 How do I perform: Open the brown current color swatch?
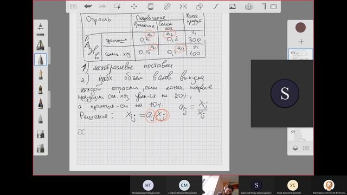[300, 28]
